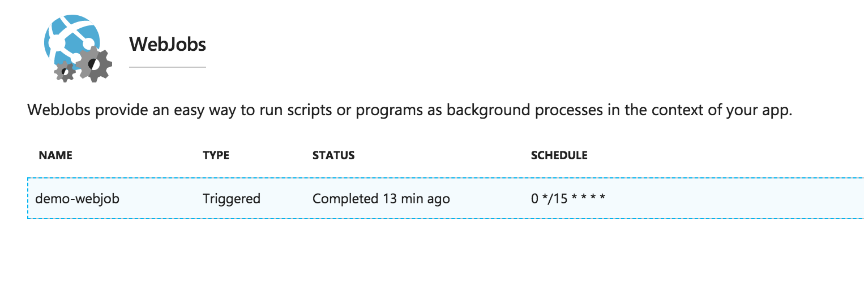
Task: Sort by the TYPE column header
Action: point(216,155)
